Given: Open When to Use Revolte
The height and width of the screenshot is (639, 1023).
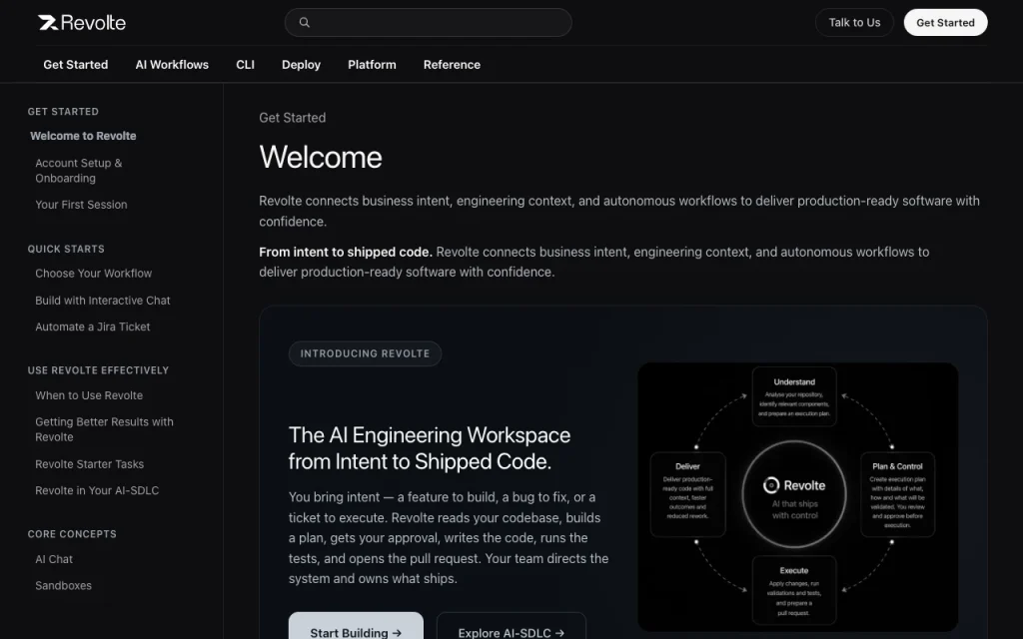Looking at the screenshot, I should tap(89, 395).
